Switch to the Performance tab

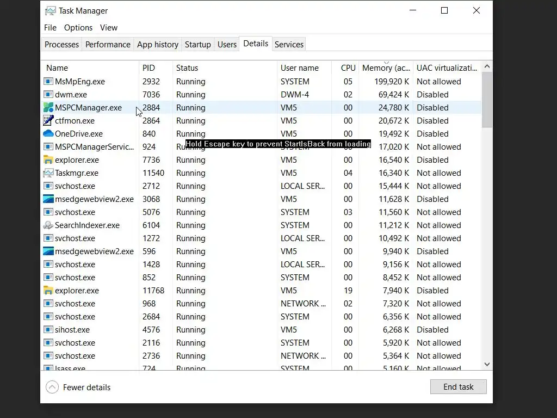(108, 45)
